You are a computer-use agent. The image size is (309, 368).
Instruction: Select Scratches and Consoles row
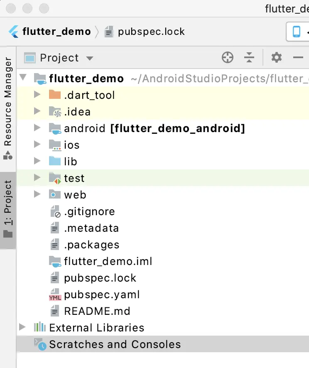coord(163,344)
